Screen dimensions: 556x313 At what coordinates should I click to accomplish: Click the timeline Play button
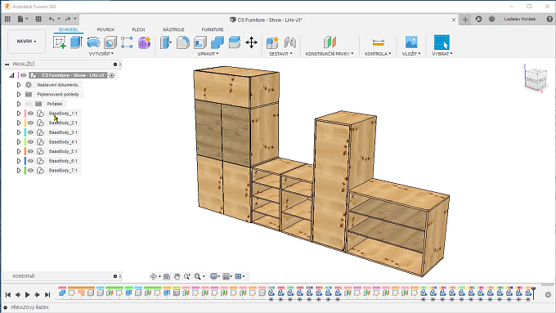tap(27, 294)
